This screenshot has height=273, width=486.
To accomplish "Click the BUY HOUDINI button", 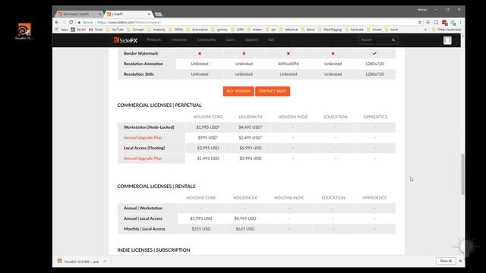I will click(x=238, y=91).
